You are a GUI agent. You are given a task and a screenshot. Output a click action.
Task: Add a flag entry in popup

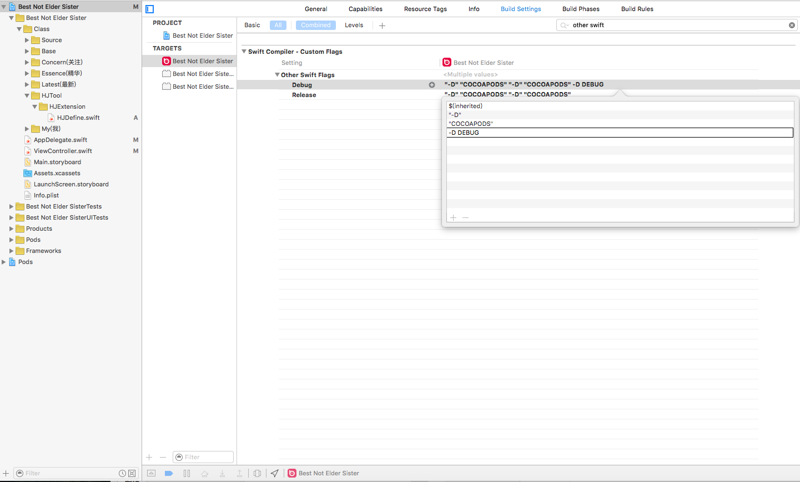click(x=453, y=217)
